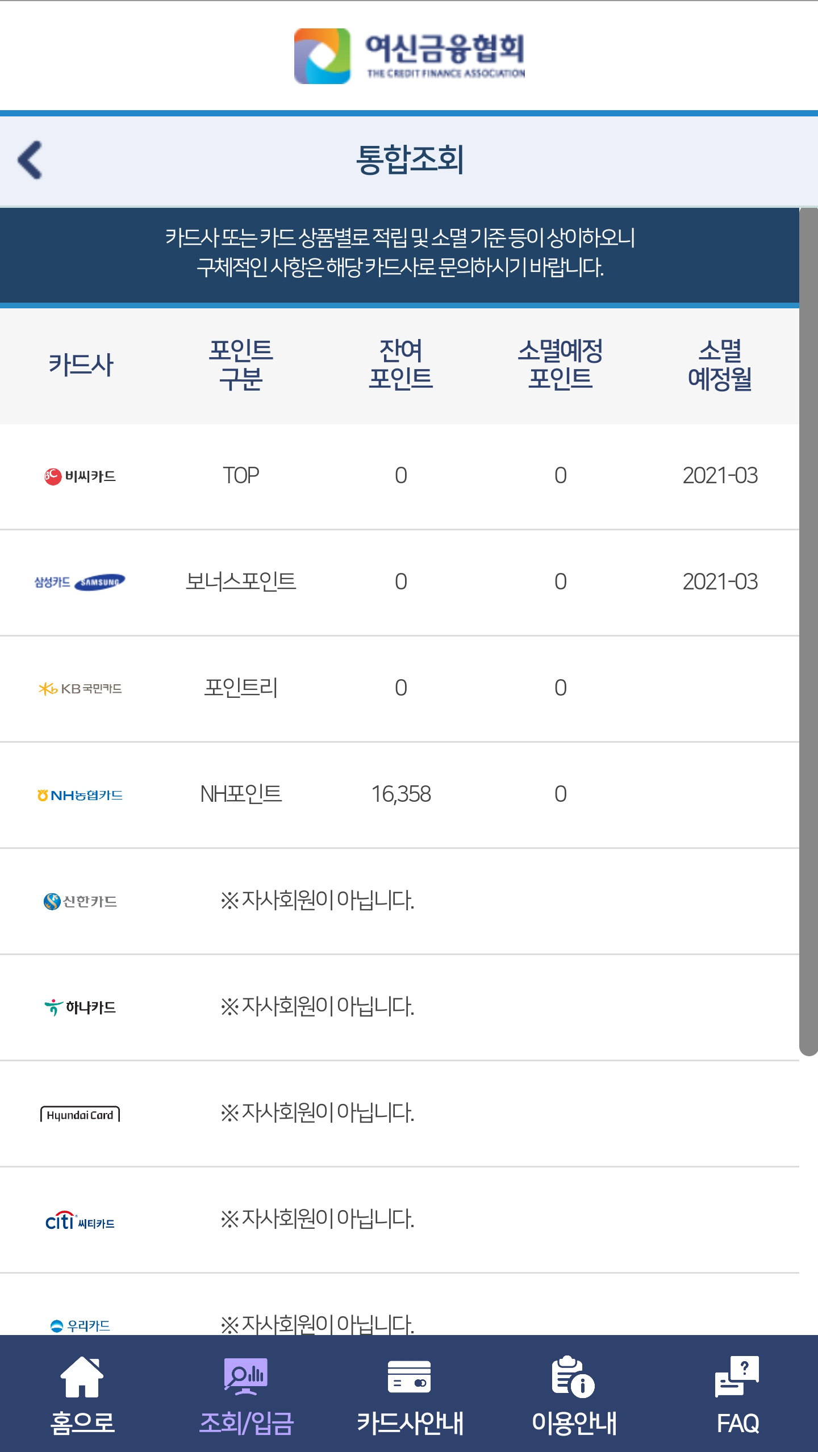Image resolution: width=818 pixels, height=1452 pixels.
Task: Click 비씨카드 remaining points 0
Action: point(401,475)
